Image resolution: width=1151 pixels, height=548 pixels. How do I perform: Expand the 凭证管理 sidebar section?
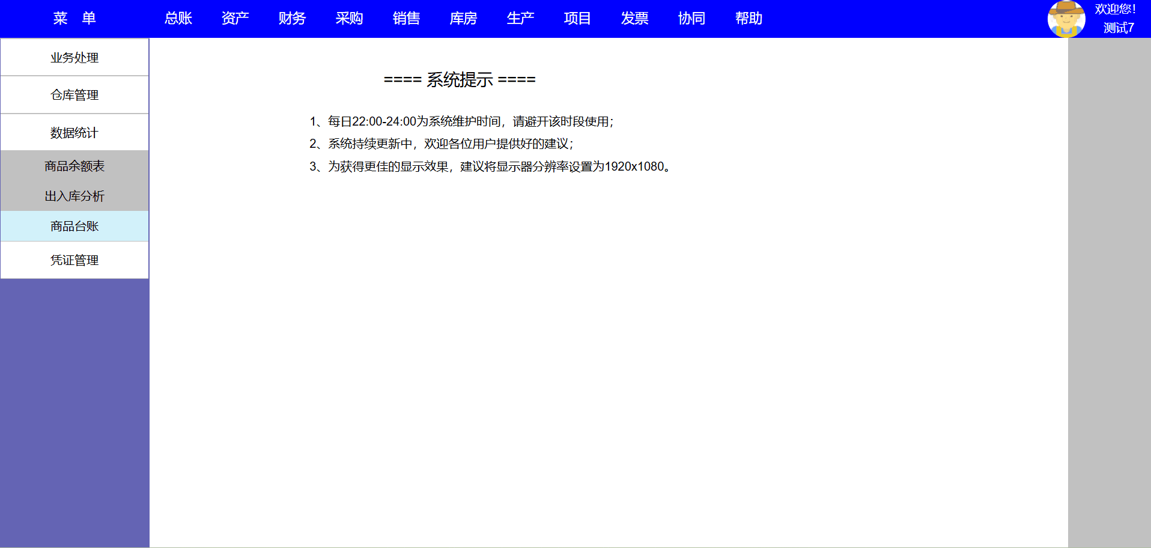(74, 260)
